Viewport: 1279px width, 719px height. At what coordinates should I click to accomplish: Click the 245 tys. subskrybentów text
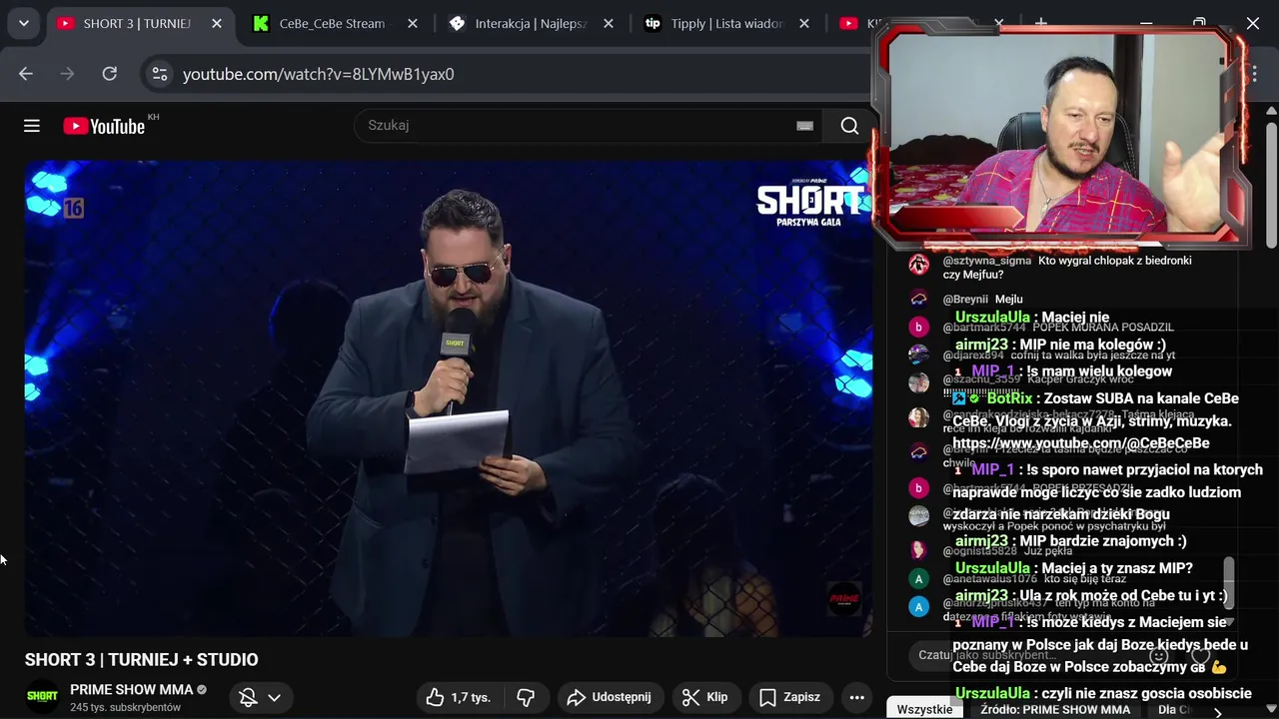125,707
